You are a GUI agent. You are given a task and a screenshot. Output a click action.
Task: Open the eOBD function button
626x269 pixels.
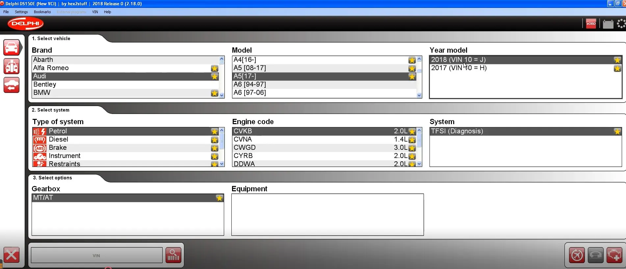click(x=591, y=24)
